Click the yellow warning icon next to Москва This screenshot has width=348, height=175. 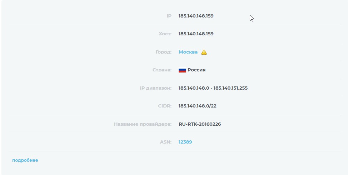(204, 52)
